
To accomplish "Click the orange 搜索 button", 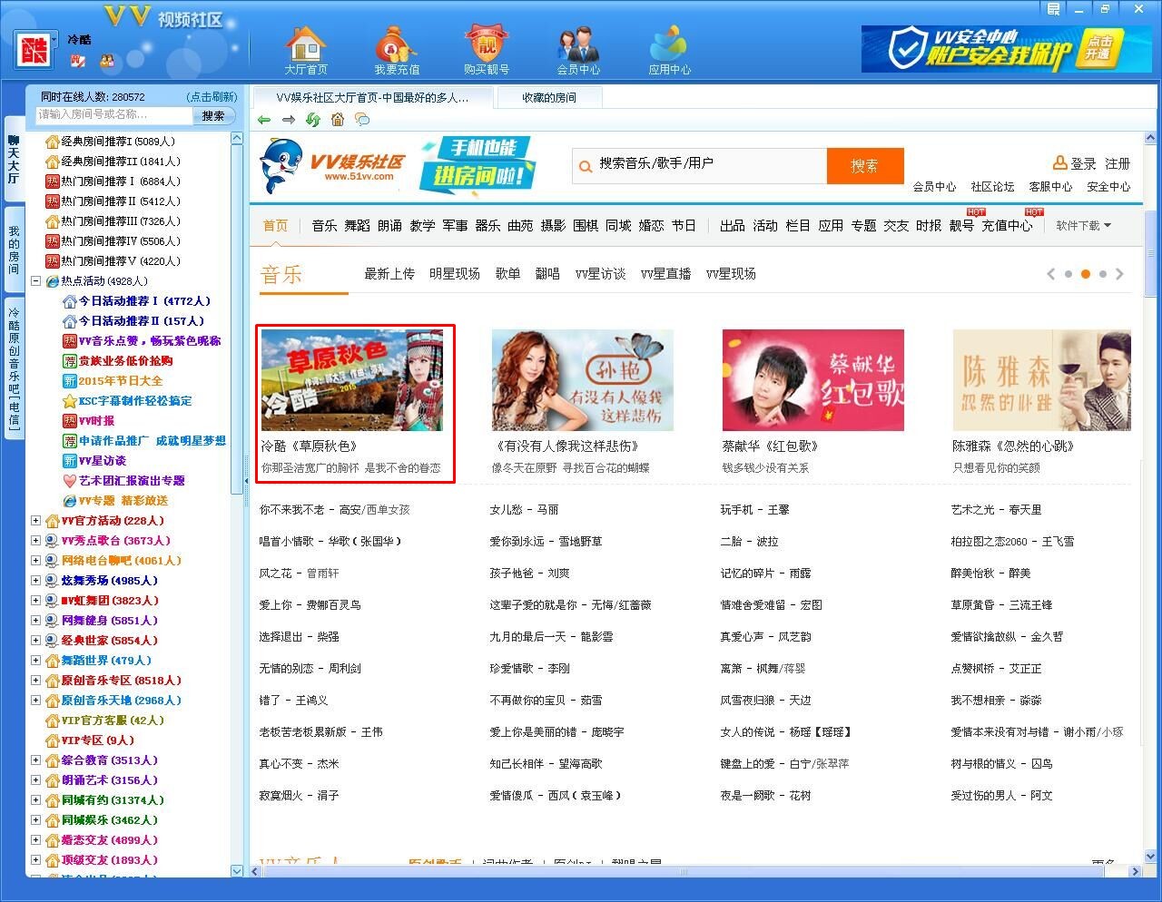I will click(864, 166).
